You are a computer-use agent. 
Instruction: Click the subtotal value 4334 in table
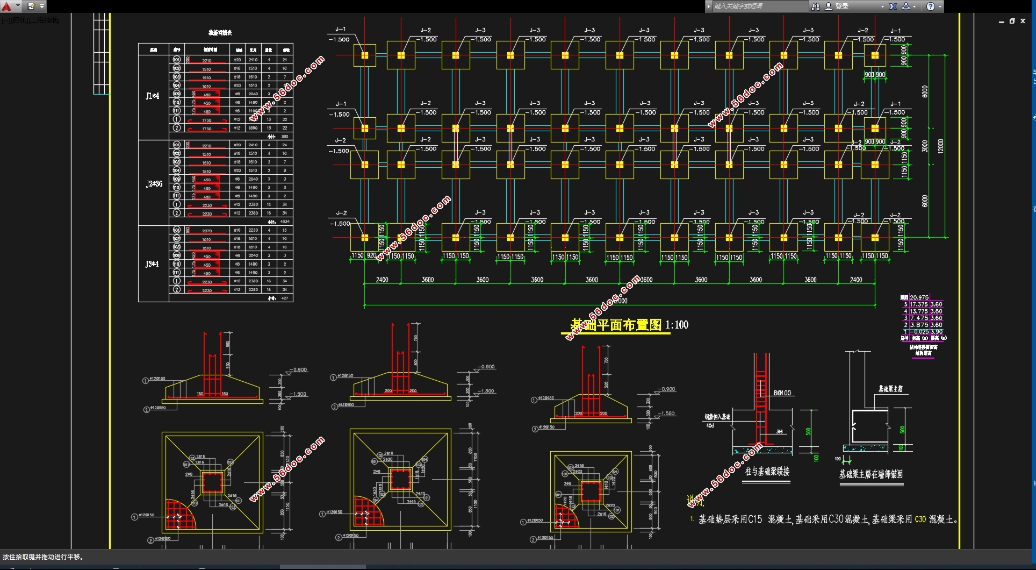coord(285,222)
